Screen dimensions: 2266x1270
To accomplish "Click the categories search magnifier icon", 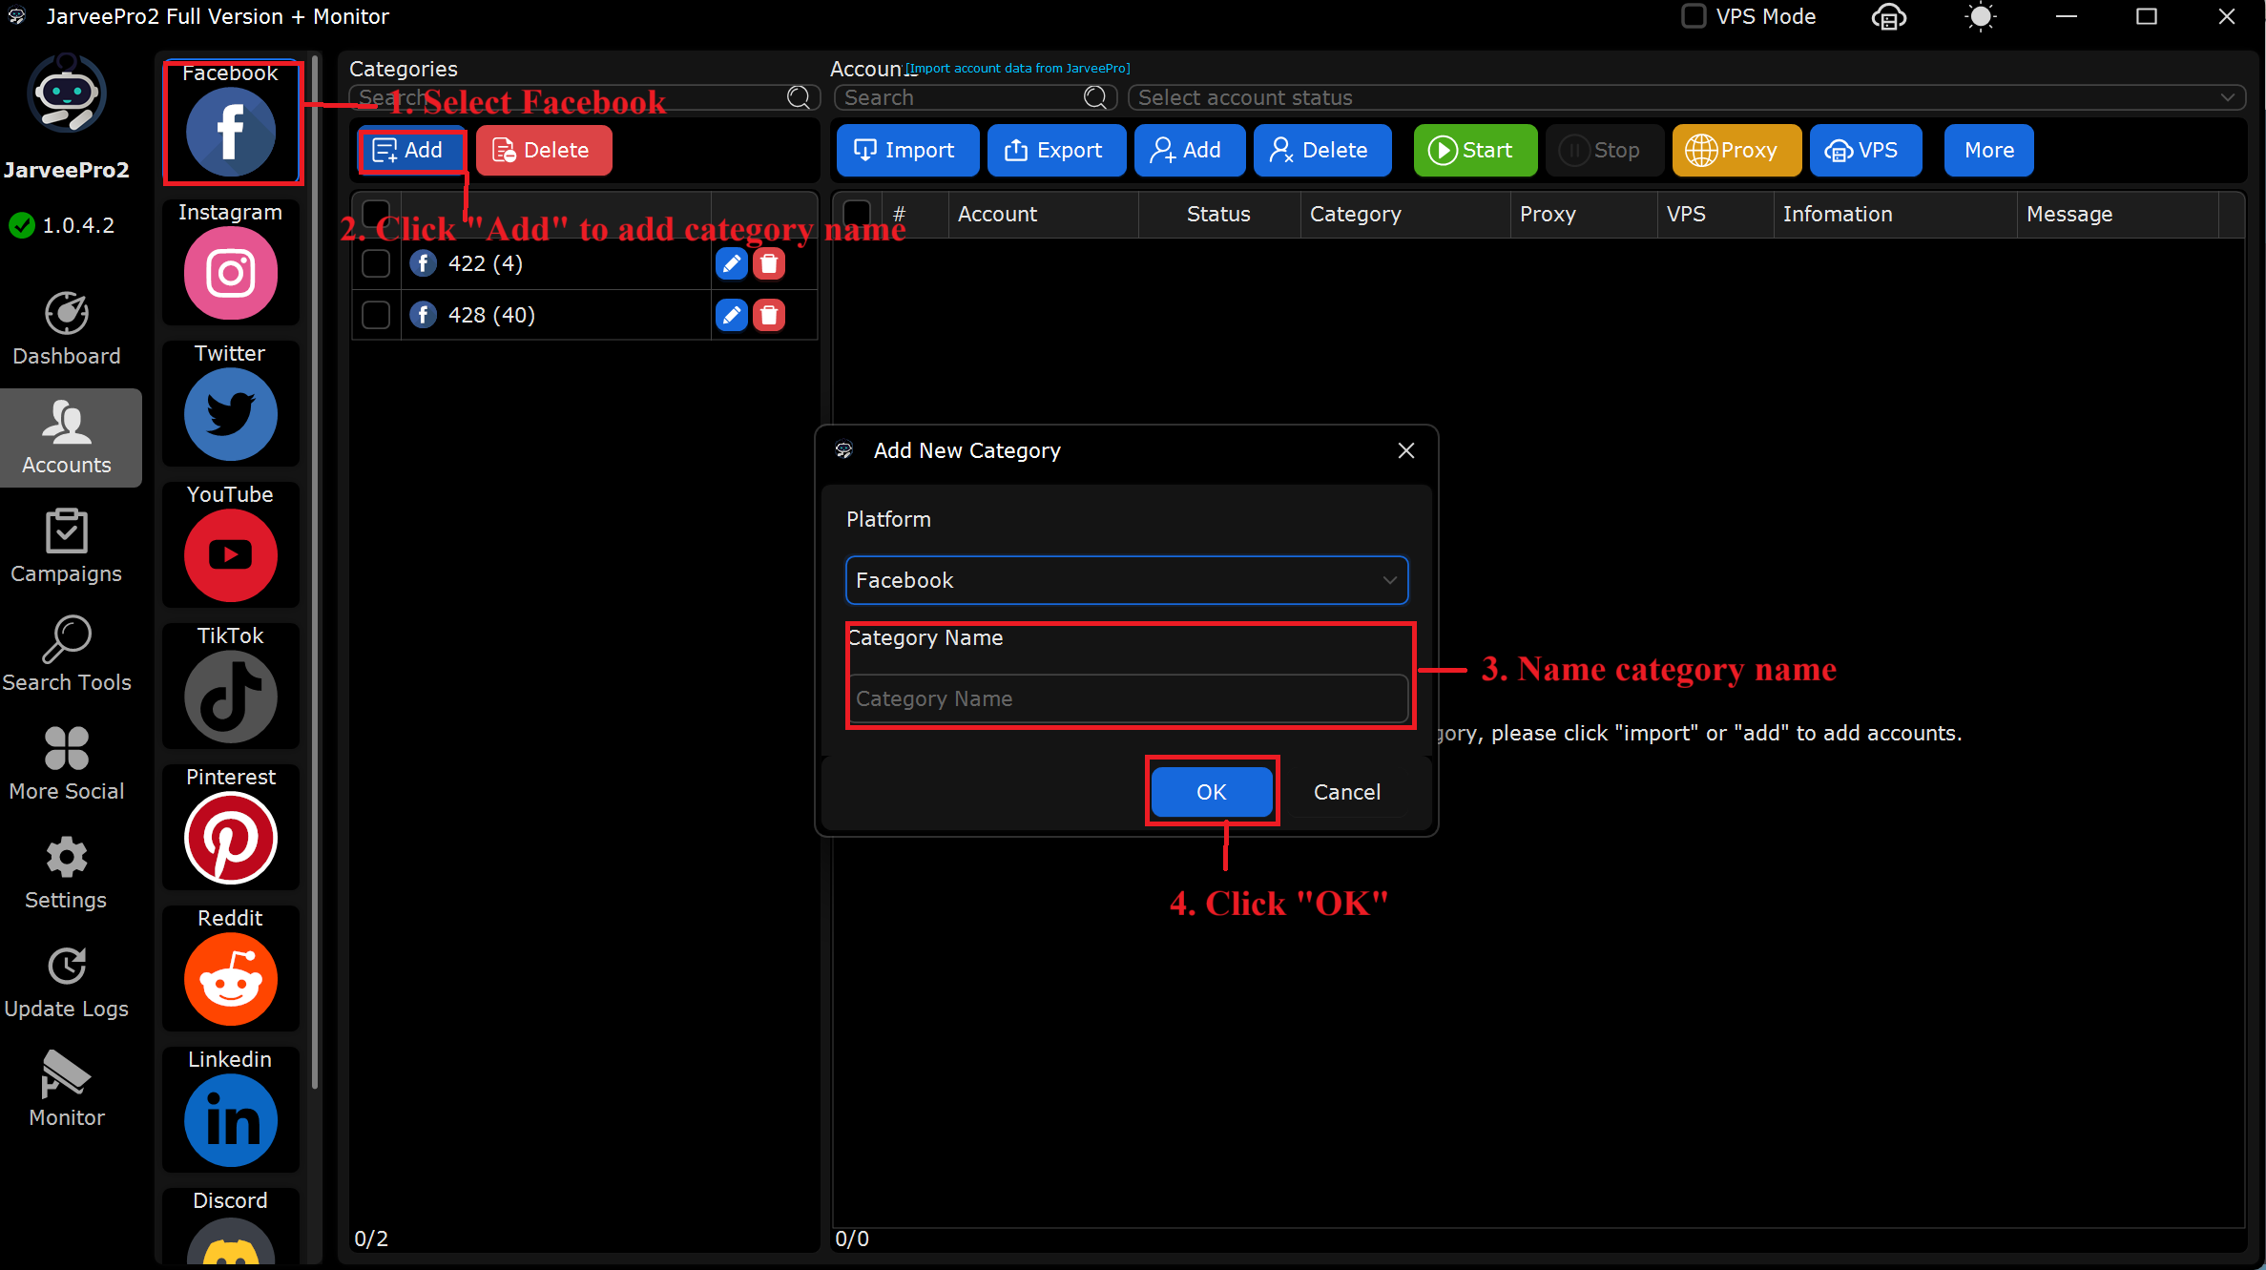I will pyautogui.click(x=799, y=97).
